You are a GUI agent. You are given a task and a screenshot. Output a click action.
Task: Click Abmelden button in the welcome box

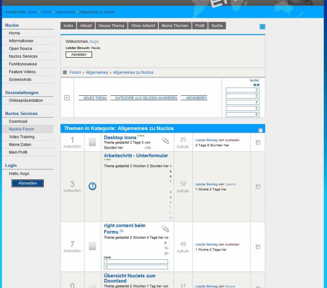79,54
